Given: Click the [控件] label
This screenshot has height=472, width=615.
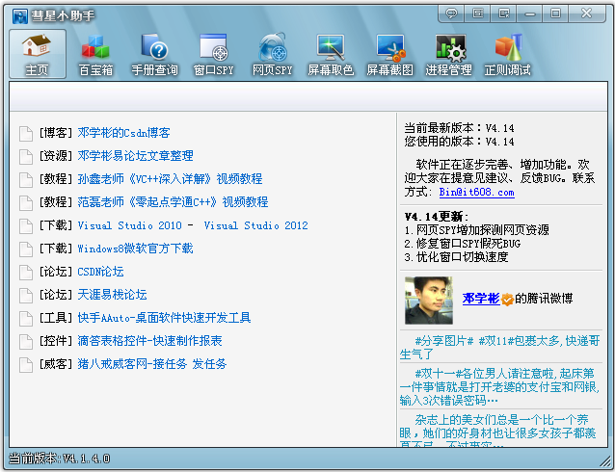Looking at the screenshot, I should (x=55, y=341).
